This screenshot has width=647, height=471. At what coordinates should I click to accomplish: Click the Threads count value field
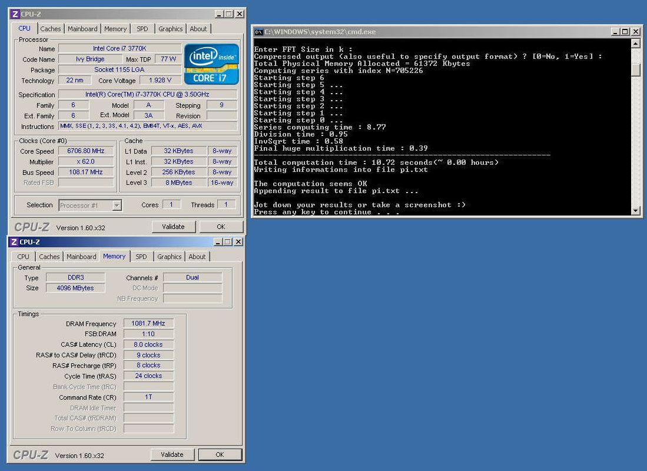point(225,204)
